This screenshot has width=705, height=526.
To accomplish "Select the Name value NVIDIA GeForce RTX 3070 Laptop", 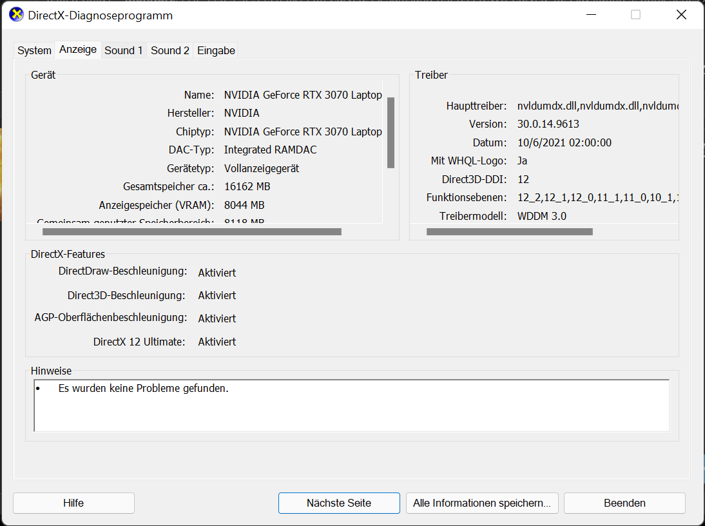I will point(303,95).
